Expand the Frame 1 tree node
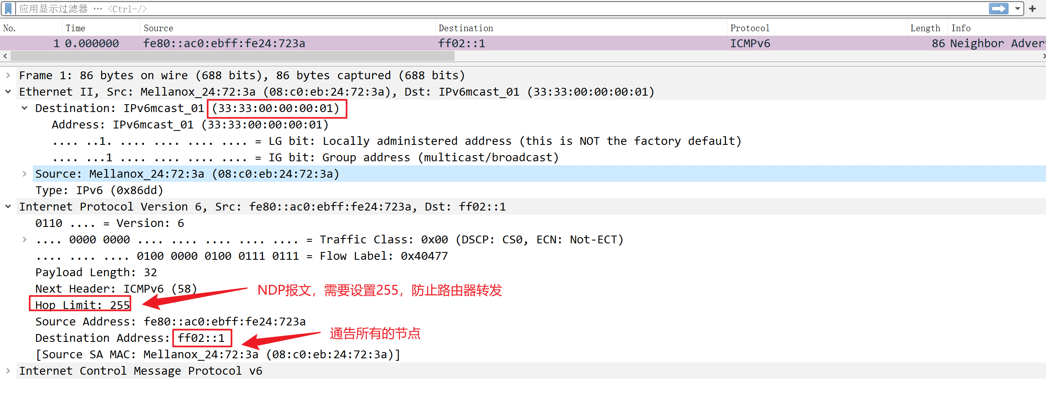 pos(8,76)
